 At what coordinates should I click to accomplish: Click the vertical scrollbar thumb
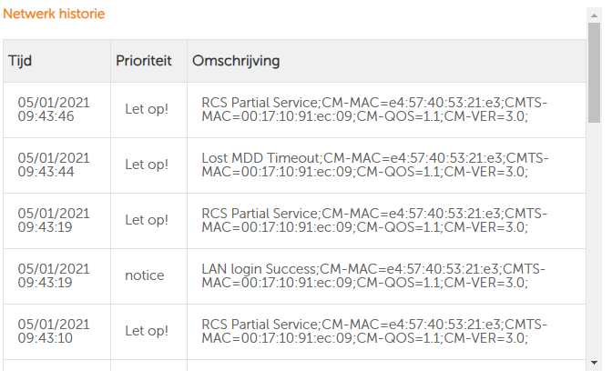[x=594, y=73]
